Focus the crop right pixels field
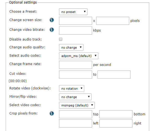This screenshot has width=156, height=131. (116, 123)
